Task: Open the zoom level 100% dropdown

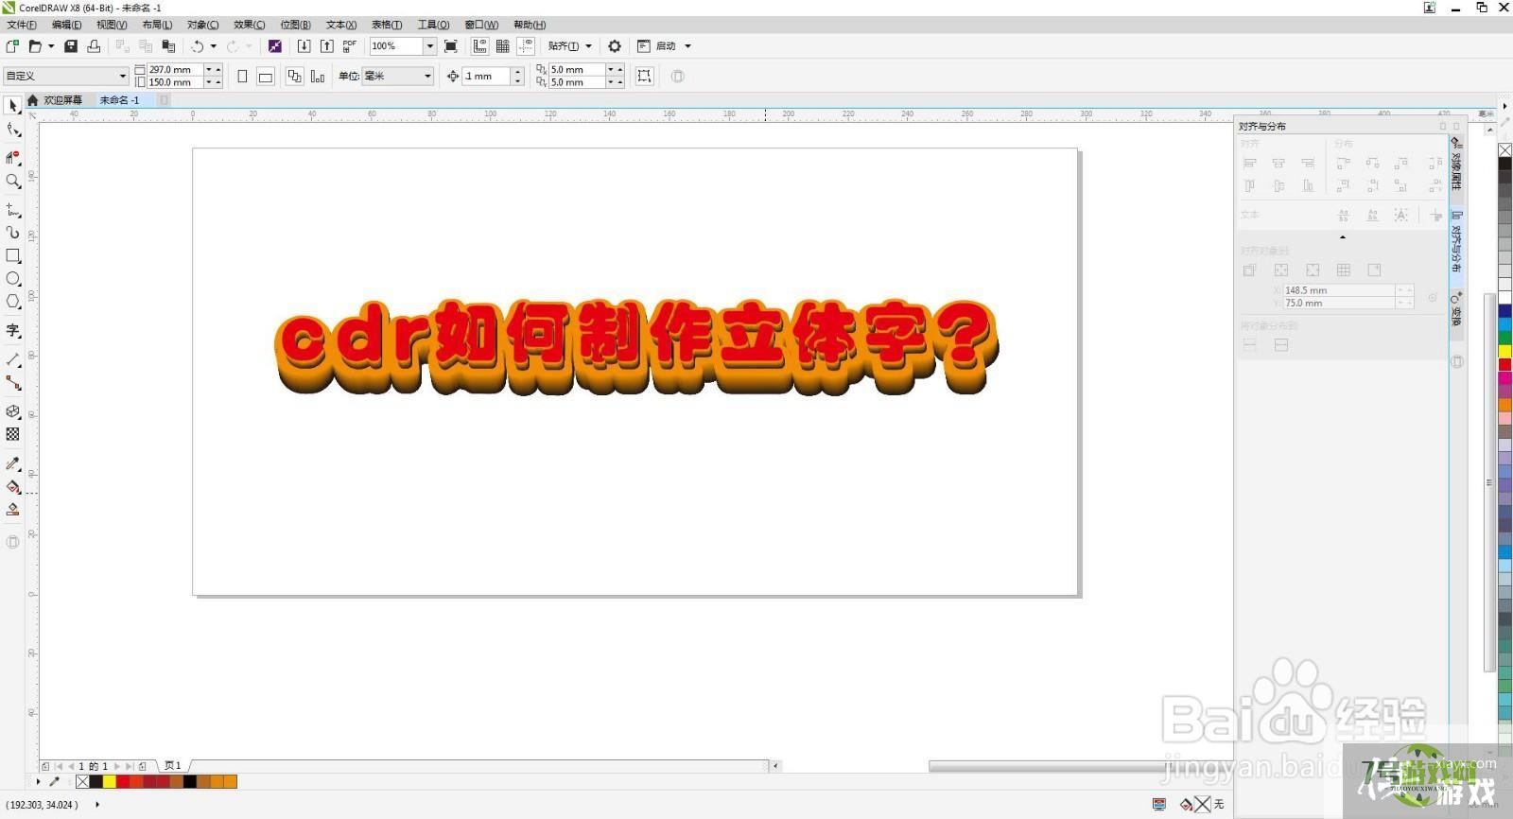Action: click(429, 45)
